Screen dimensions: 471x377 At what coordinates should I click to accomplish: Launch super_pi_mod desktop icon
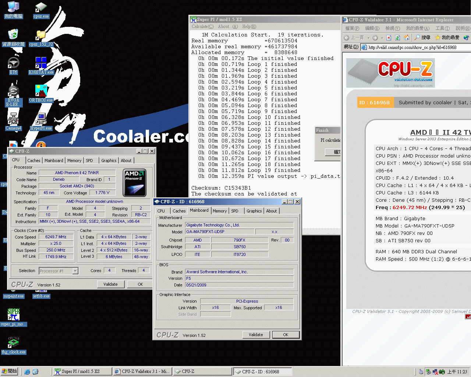13,318
